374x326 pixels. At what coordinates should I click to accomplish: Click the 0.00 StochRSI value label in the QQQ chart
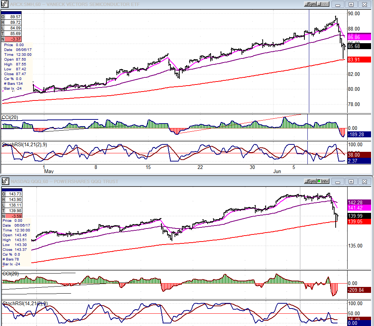click(x=359, y=323)
